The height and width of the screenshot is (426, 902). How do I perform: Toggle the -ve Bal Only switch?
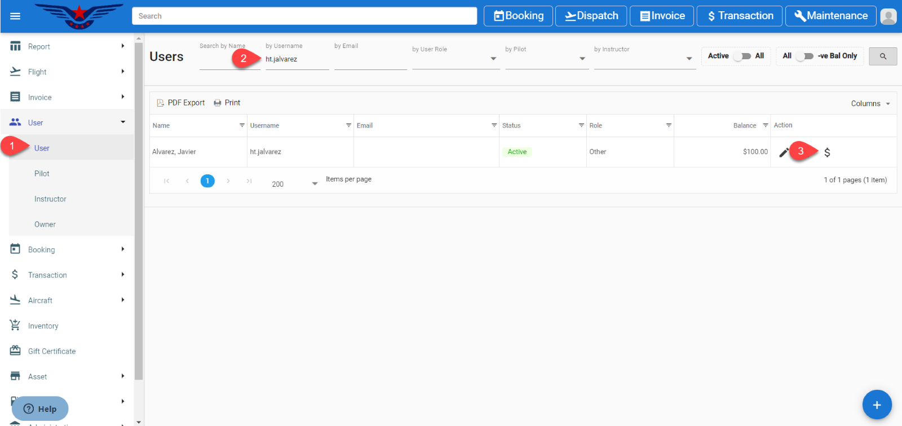coord(804,56)
